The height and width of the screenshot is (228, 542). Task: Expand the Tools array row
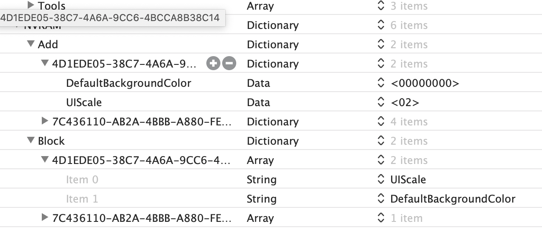[x=31, y=6]
